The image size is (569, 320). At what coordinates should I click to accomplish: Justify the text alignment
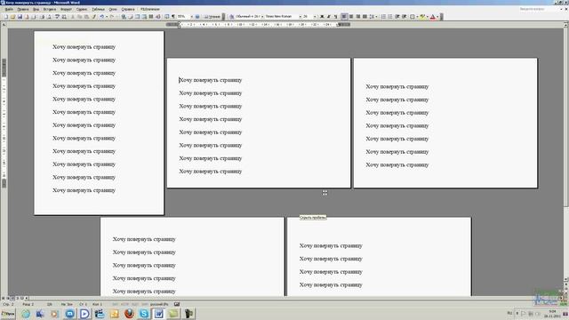365,17
